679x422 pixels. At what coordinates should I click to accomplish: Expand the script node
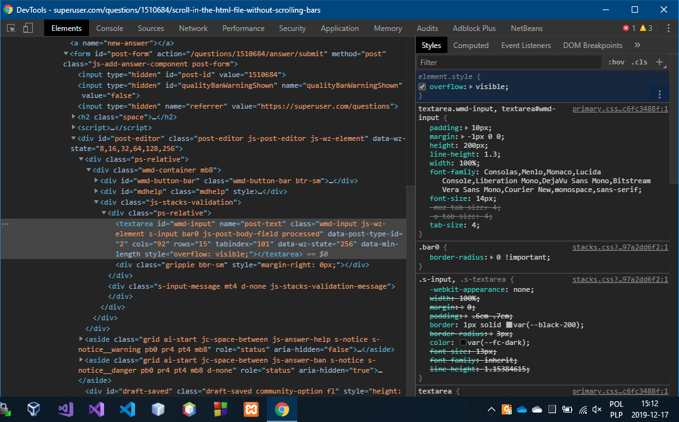pos(73,128)
